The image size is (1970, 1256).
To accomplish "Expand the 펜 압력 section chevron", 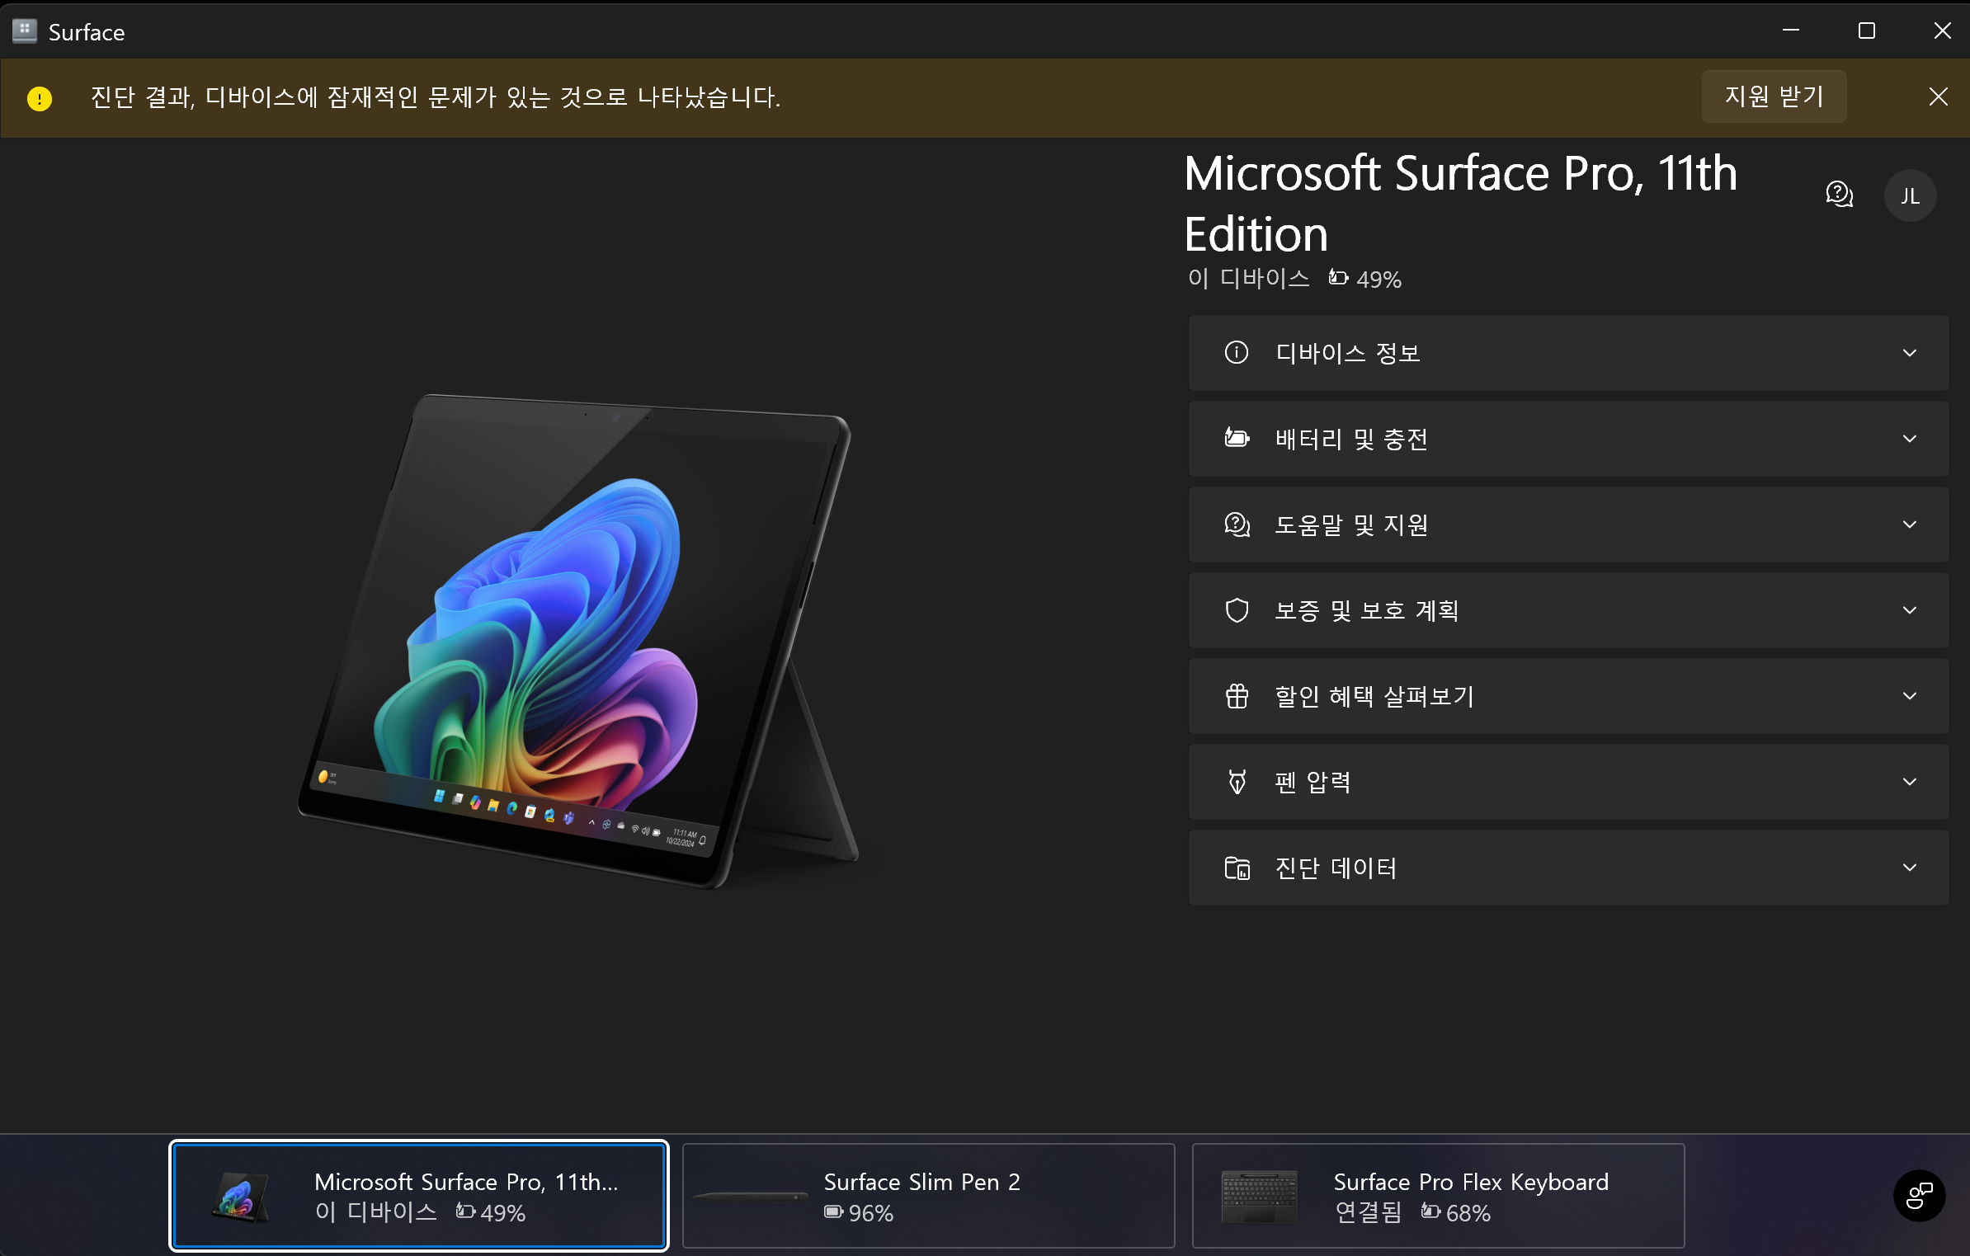I will [x=1910, y=782].
